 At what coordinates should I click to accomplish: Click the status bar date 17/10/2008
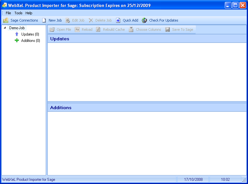(x=193, y=180)
